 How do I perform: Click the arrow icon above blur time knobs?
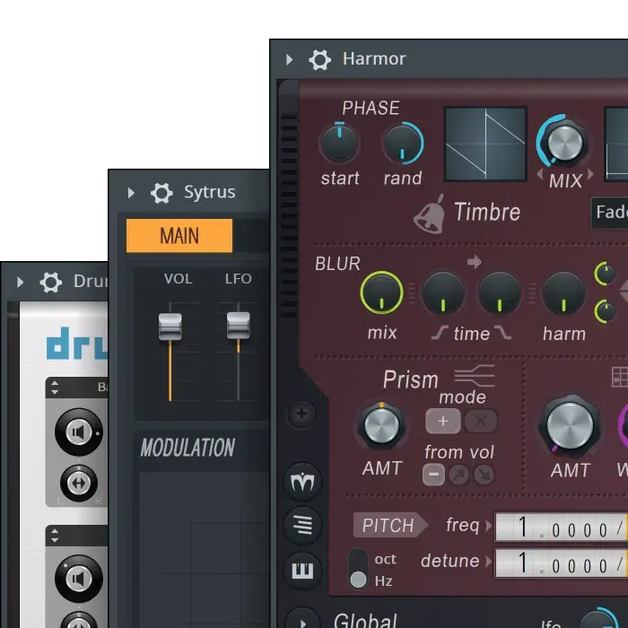tap(475, 262)
